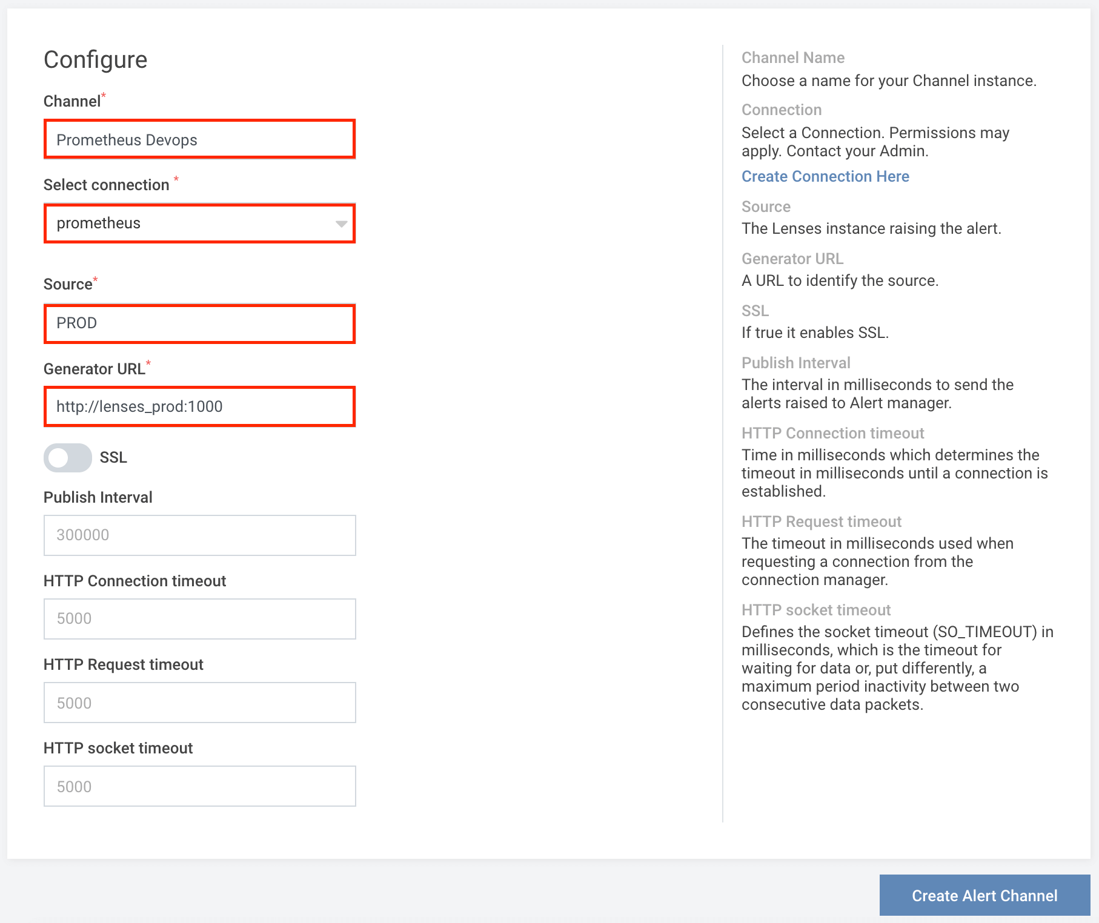Click the HTTP socket timeout help heading
The image size is (1099, 923).
click(x=816, y=610)
